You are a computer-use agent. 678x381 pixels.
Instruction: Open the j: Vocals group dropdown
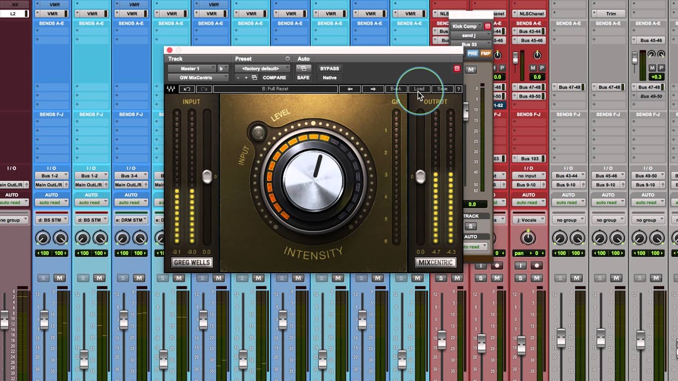529,220
